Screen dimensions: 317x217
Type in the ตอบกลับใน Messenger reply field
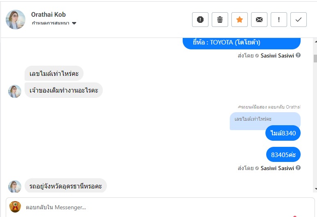164,207
